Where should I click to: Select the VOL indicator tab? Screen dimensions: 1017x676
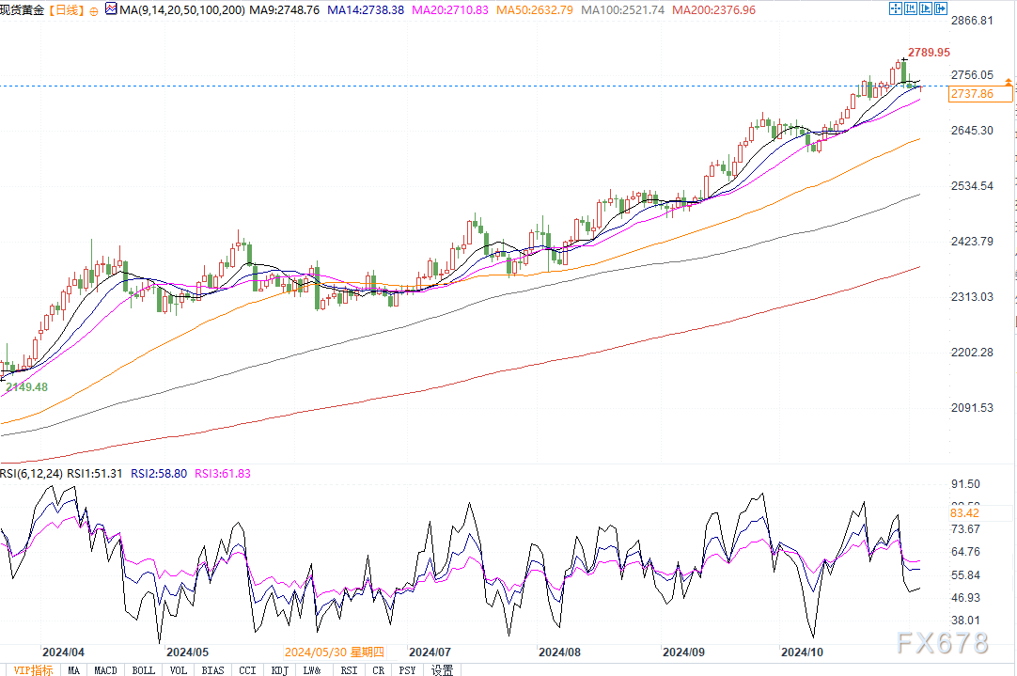point(179,669)
